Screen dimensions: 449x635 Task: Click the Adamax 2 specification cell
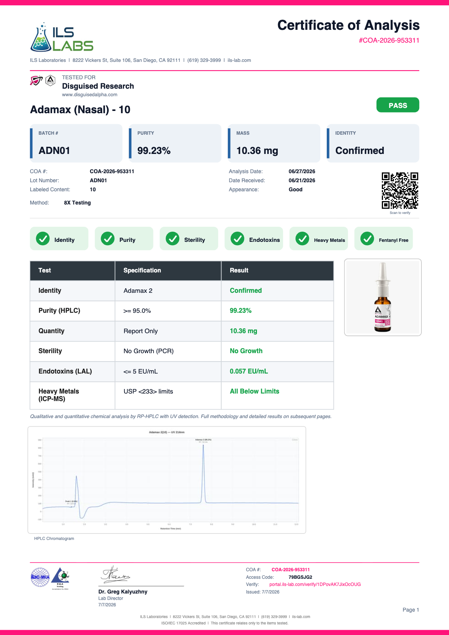pyautogui.click(x=168, y=291)
